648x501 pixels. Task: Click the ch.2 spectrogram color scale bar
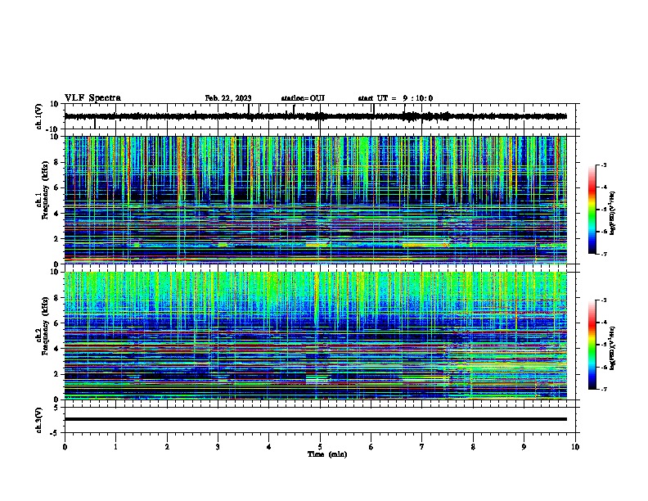pos(592,345)
